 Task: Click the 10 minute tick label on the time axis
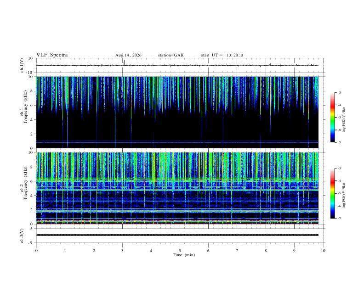pos(323,251)
